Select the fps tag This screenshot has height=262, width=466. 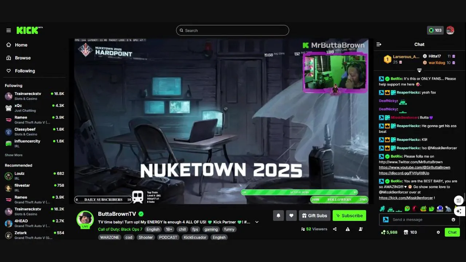point(195,229)
